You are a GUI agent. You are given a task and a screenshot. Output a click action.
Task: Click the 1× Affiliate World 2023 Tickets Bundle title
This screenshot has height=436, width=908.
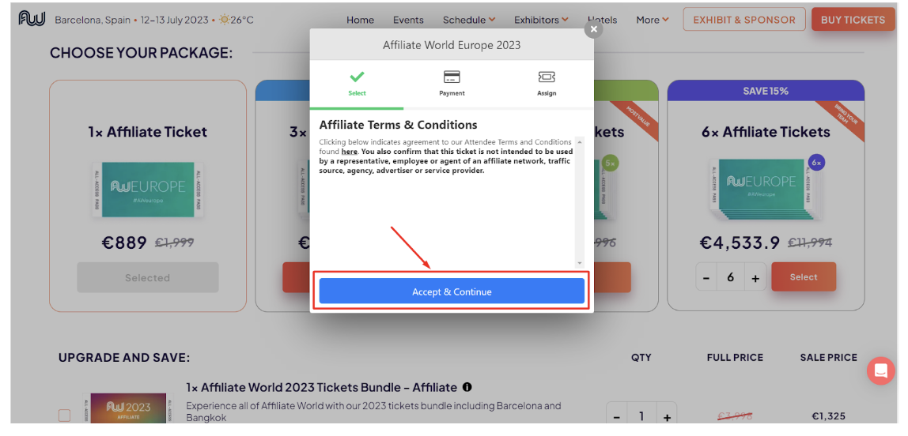[321, 387]
